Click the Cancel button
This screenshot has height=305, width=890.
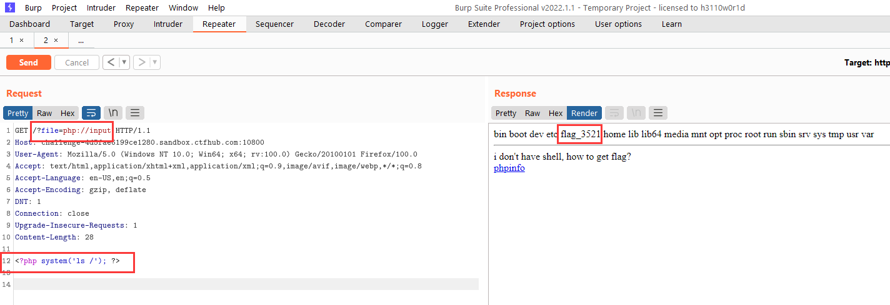pyautogui.click(x=77, y=62)
